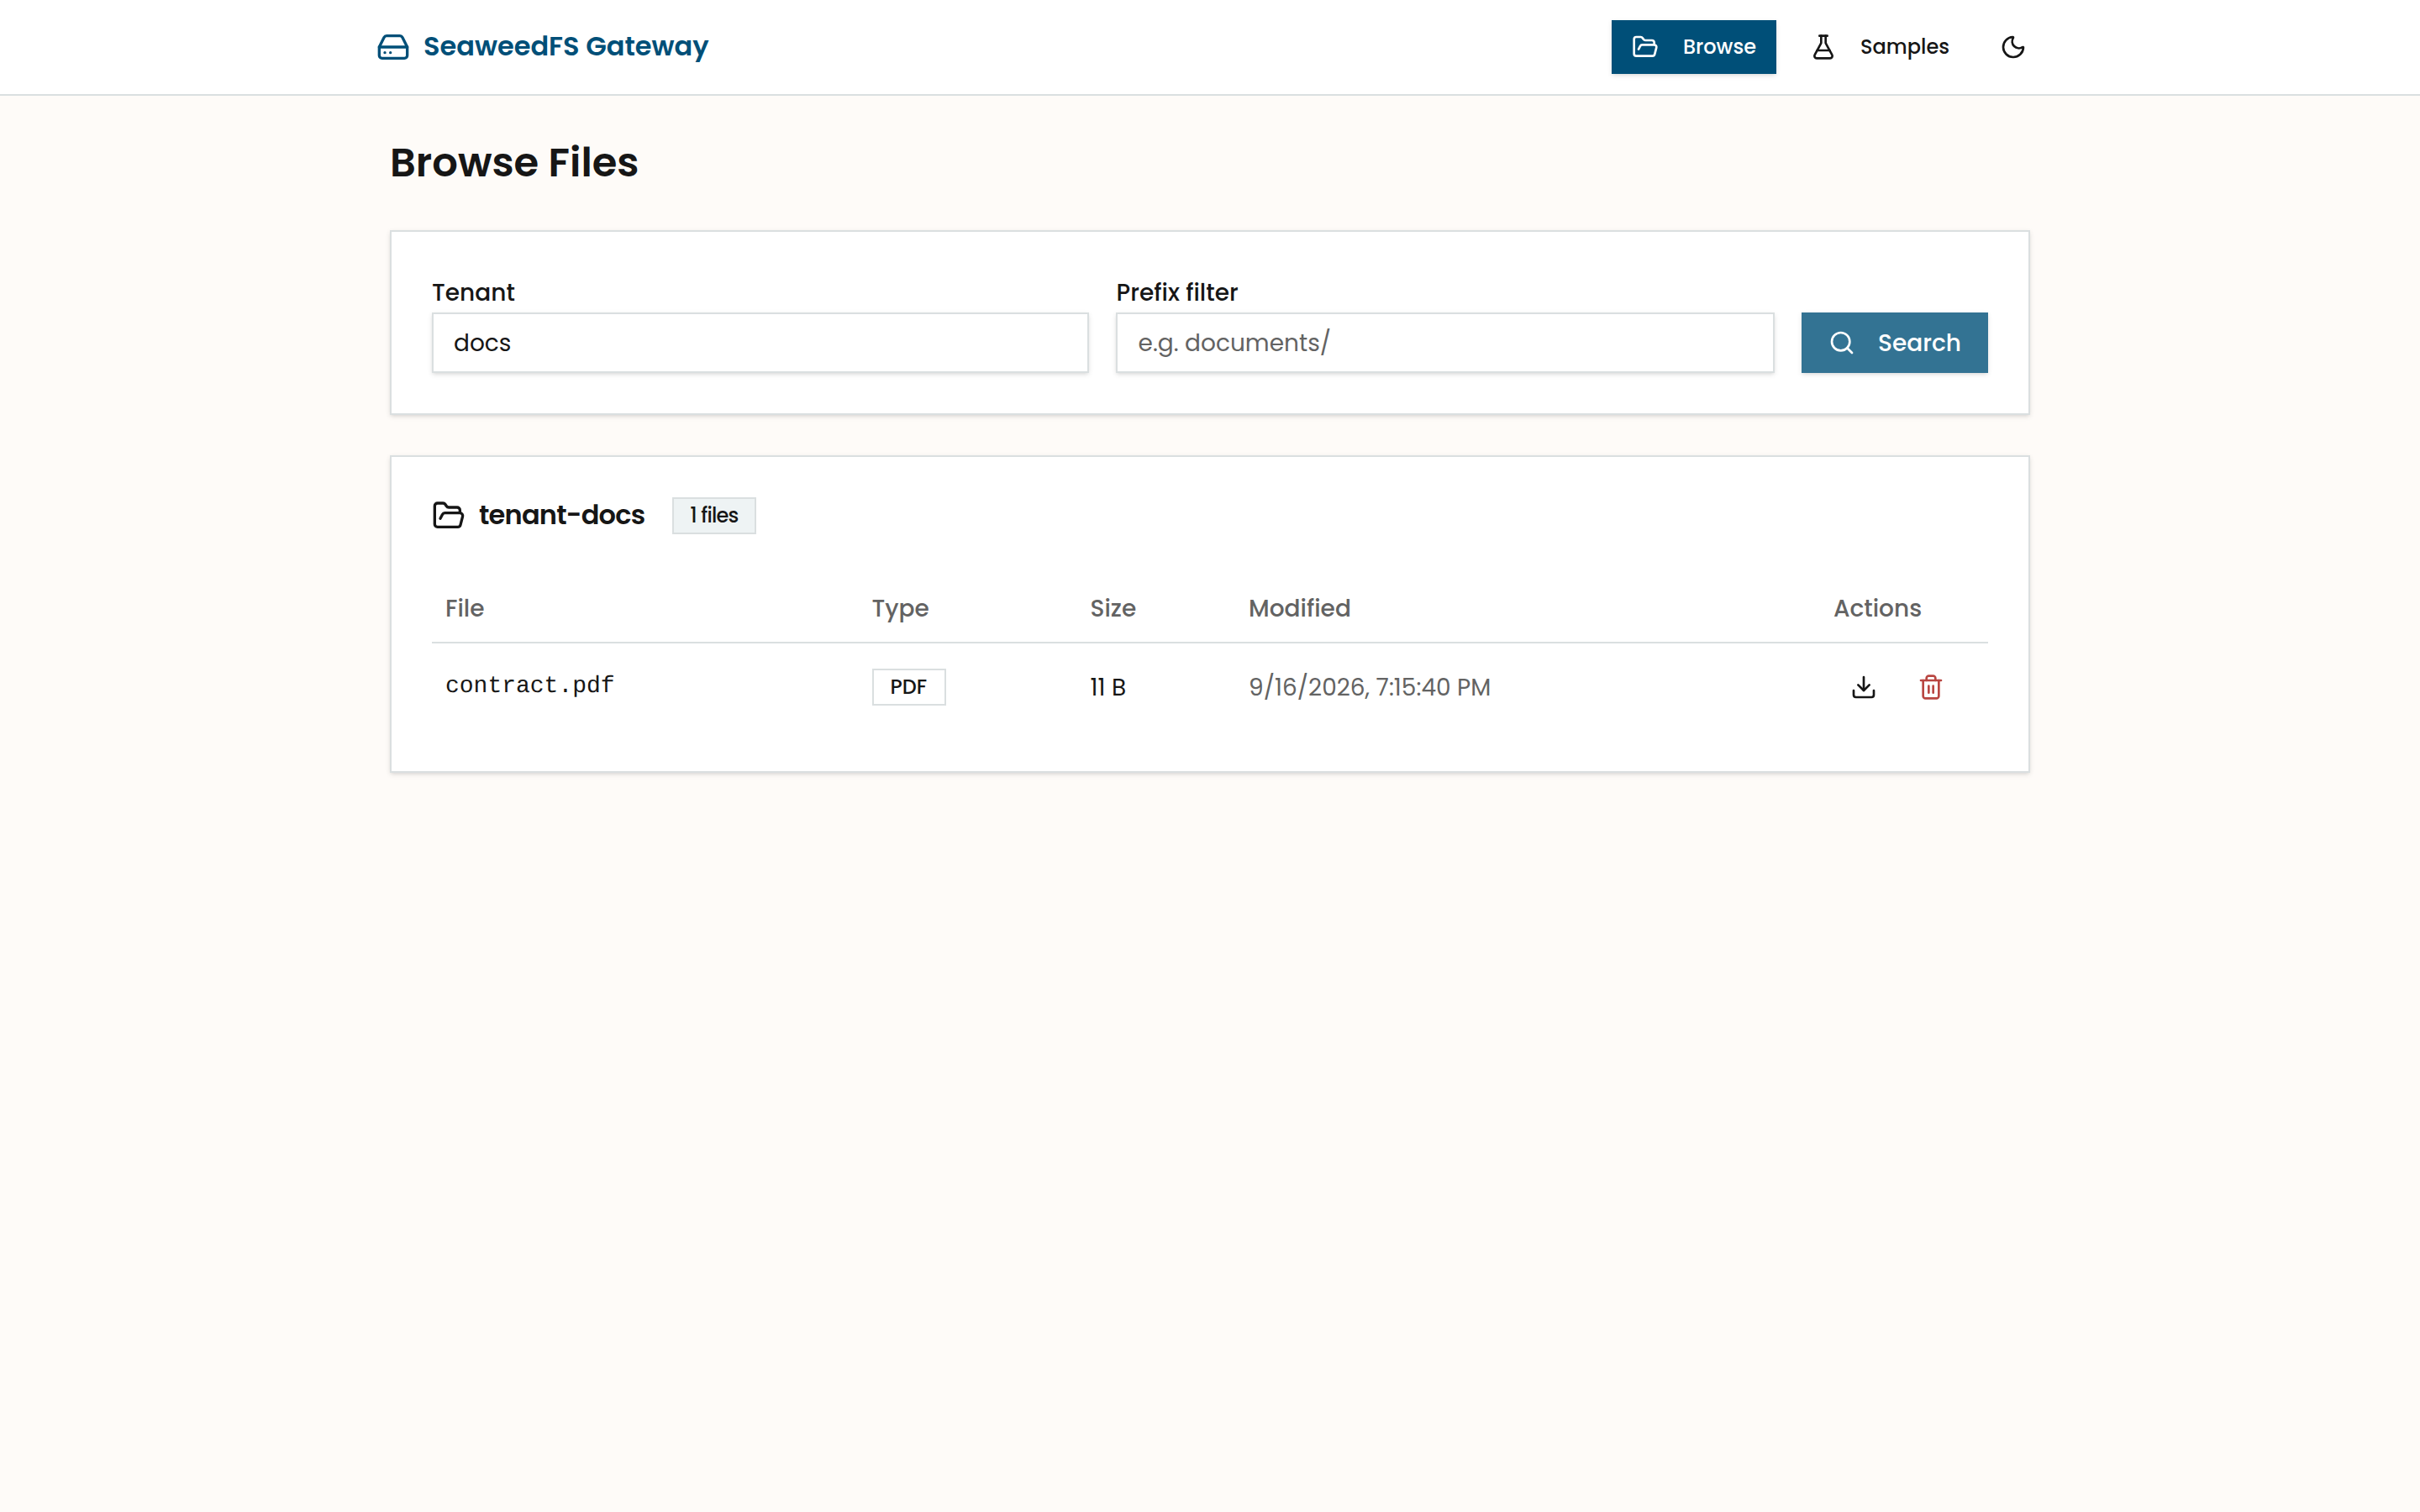Image resolution: width=2420 pixels, height=1512 pixels.
Task: Click the PDF type badge
Action: [x=908, y=687]
